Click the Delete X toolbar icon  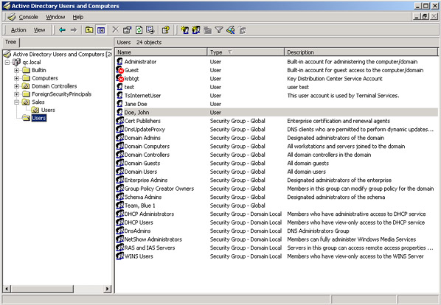[115, 29]
